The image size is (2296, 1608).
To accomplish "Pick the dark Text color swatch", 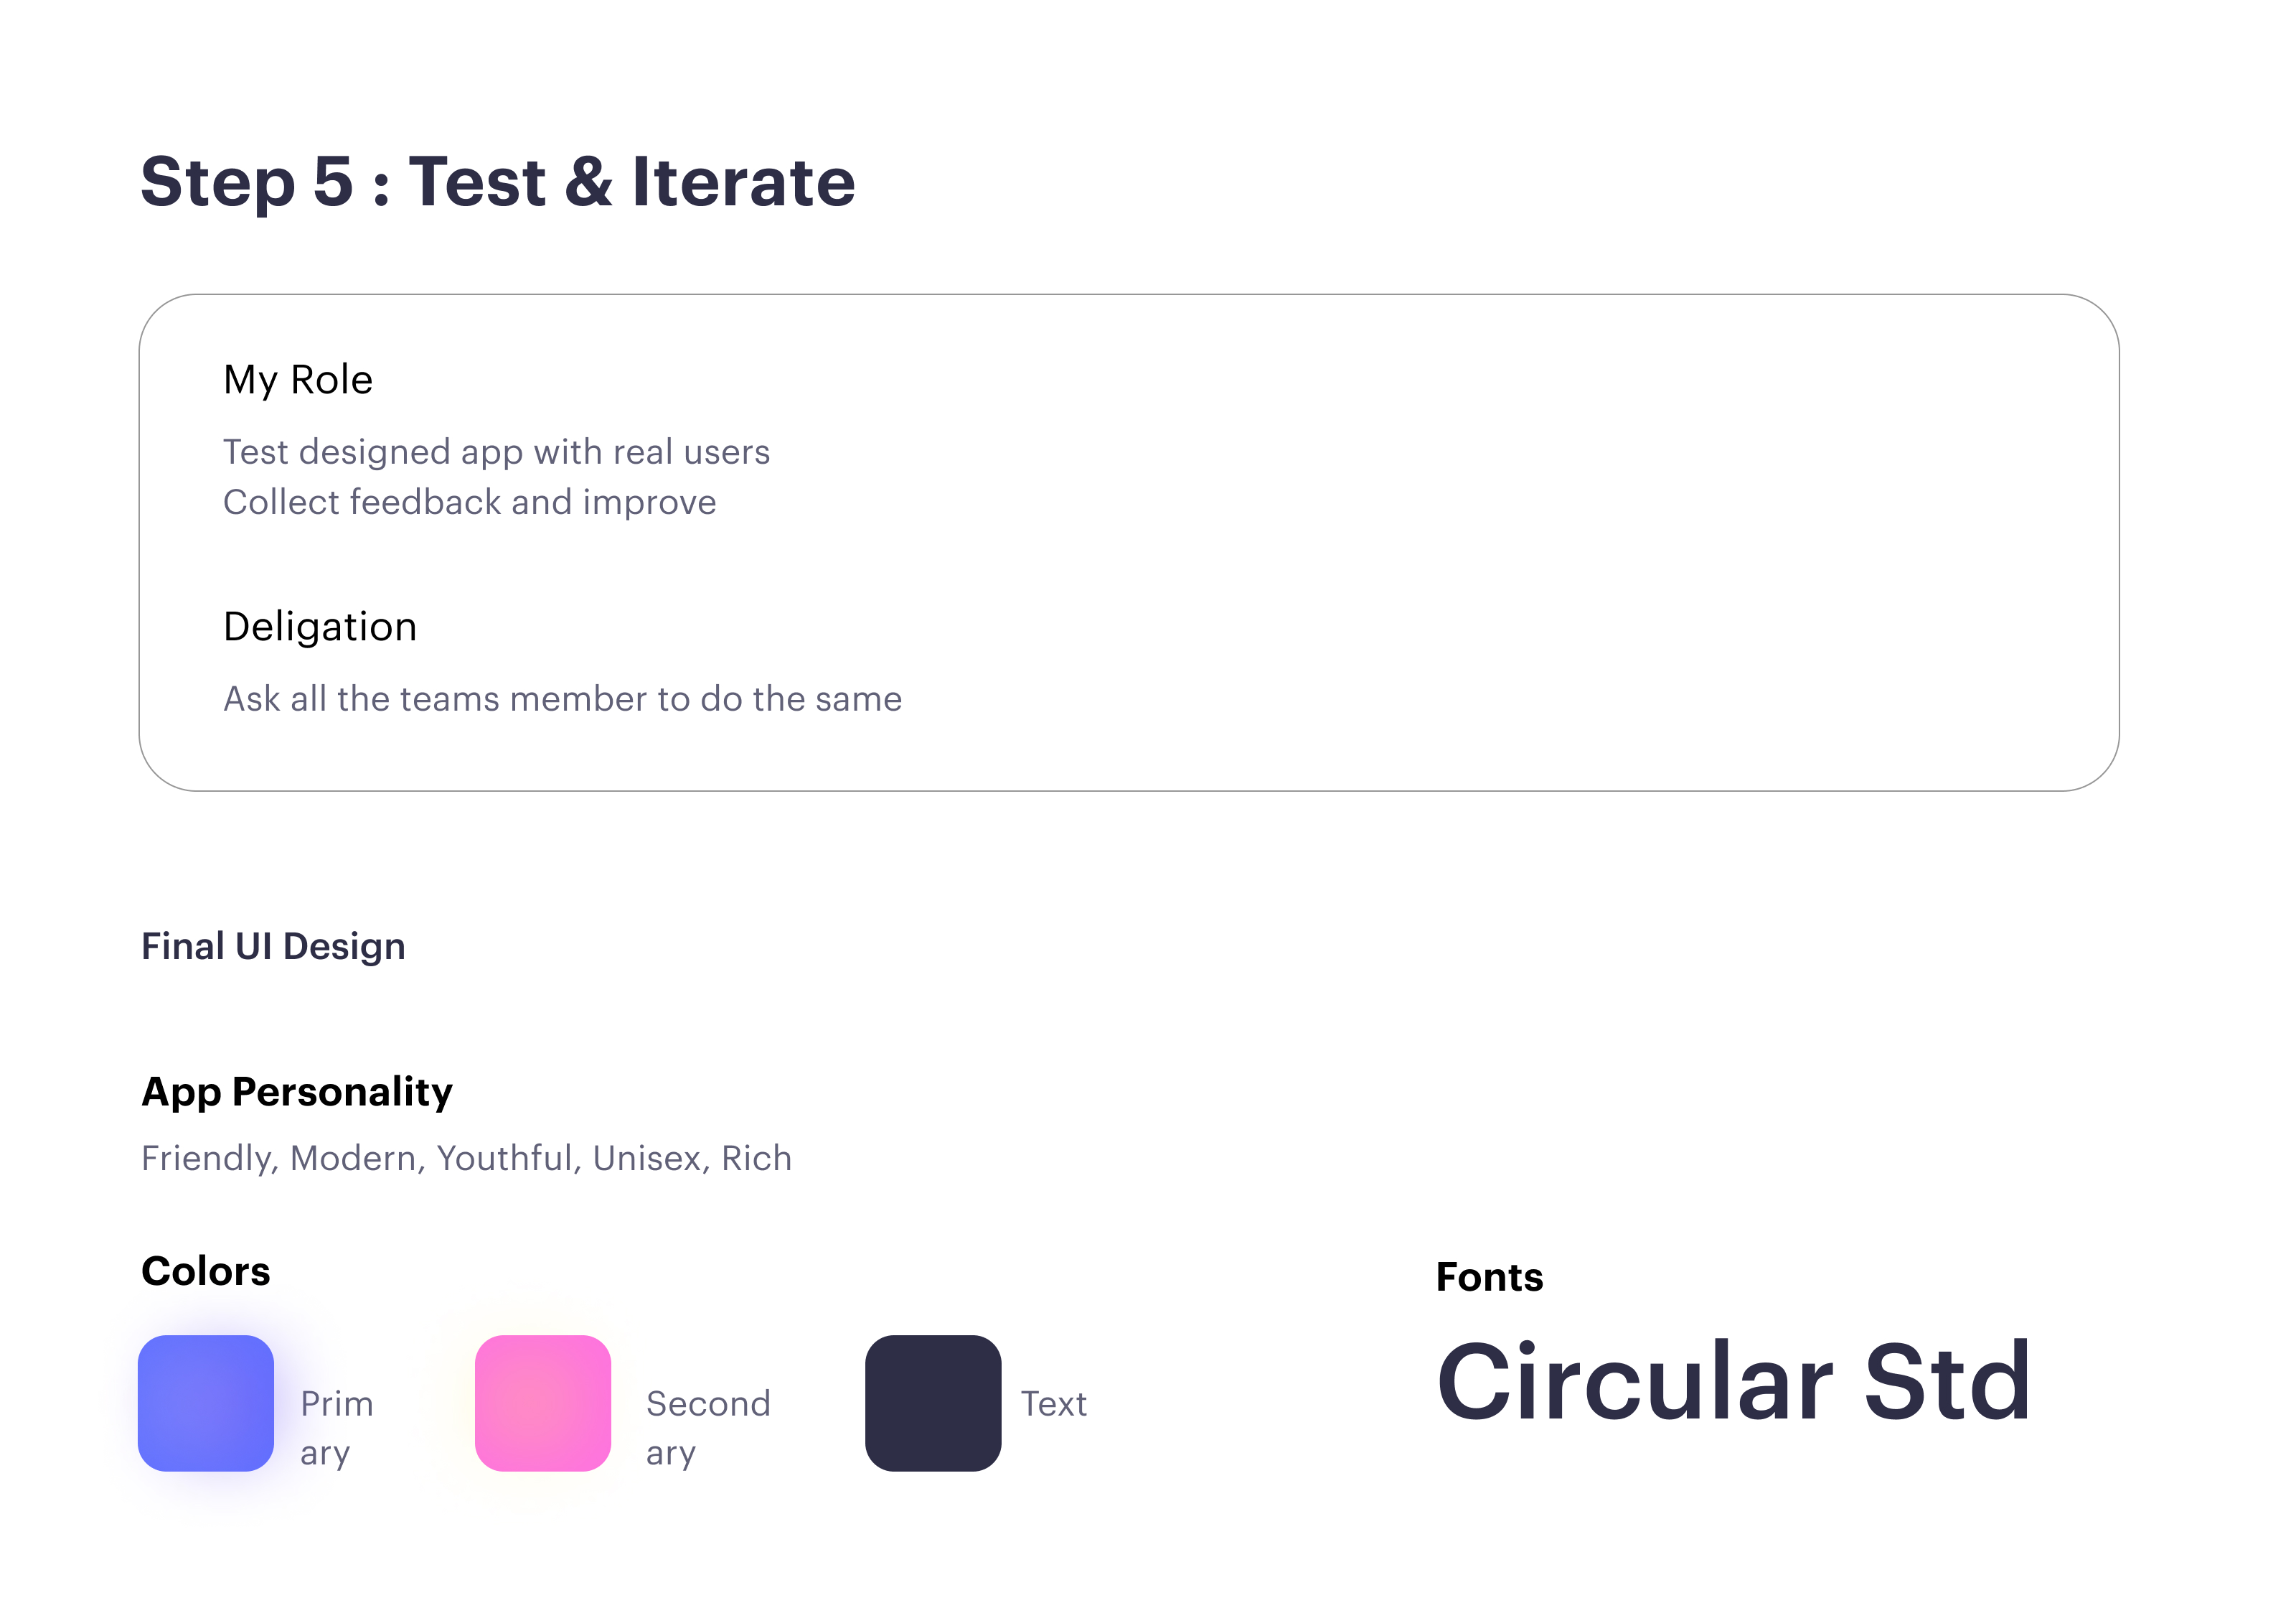I will tap(933, 1403).
